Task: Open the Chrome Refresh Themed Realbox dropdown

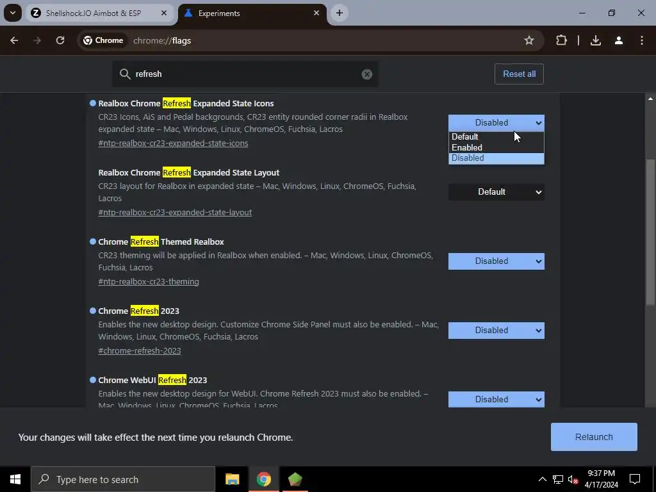Action: pyautogui.click(x=496, y=261)
